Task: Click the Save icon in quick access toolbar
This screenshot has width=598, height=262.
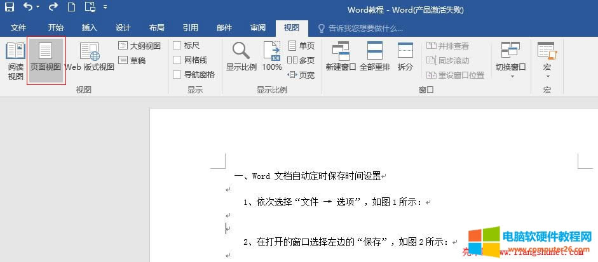Action: pyautogui.click(x=9, y=7)
